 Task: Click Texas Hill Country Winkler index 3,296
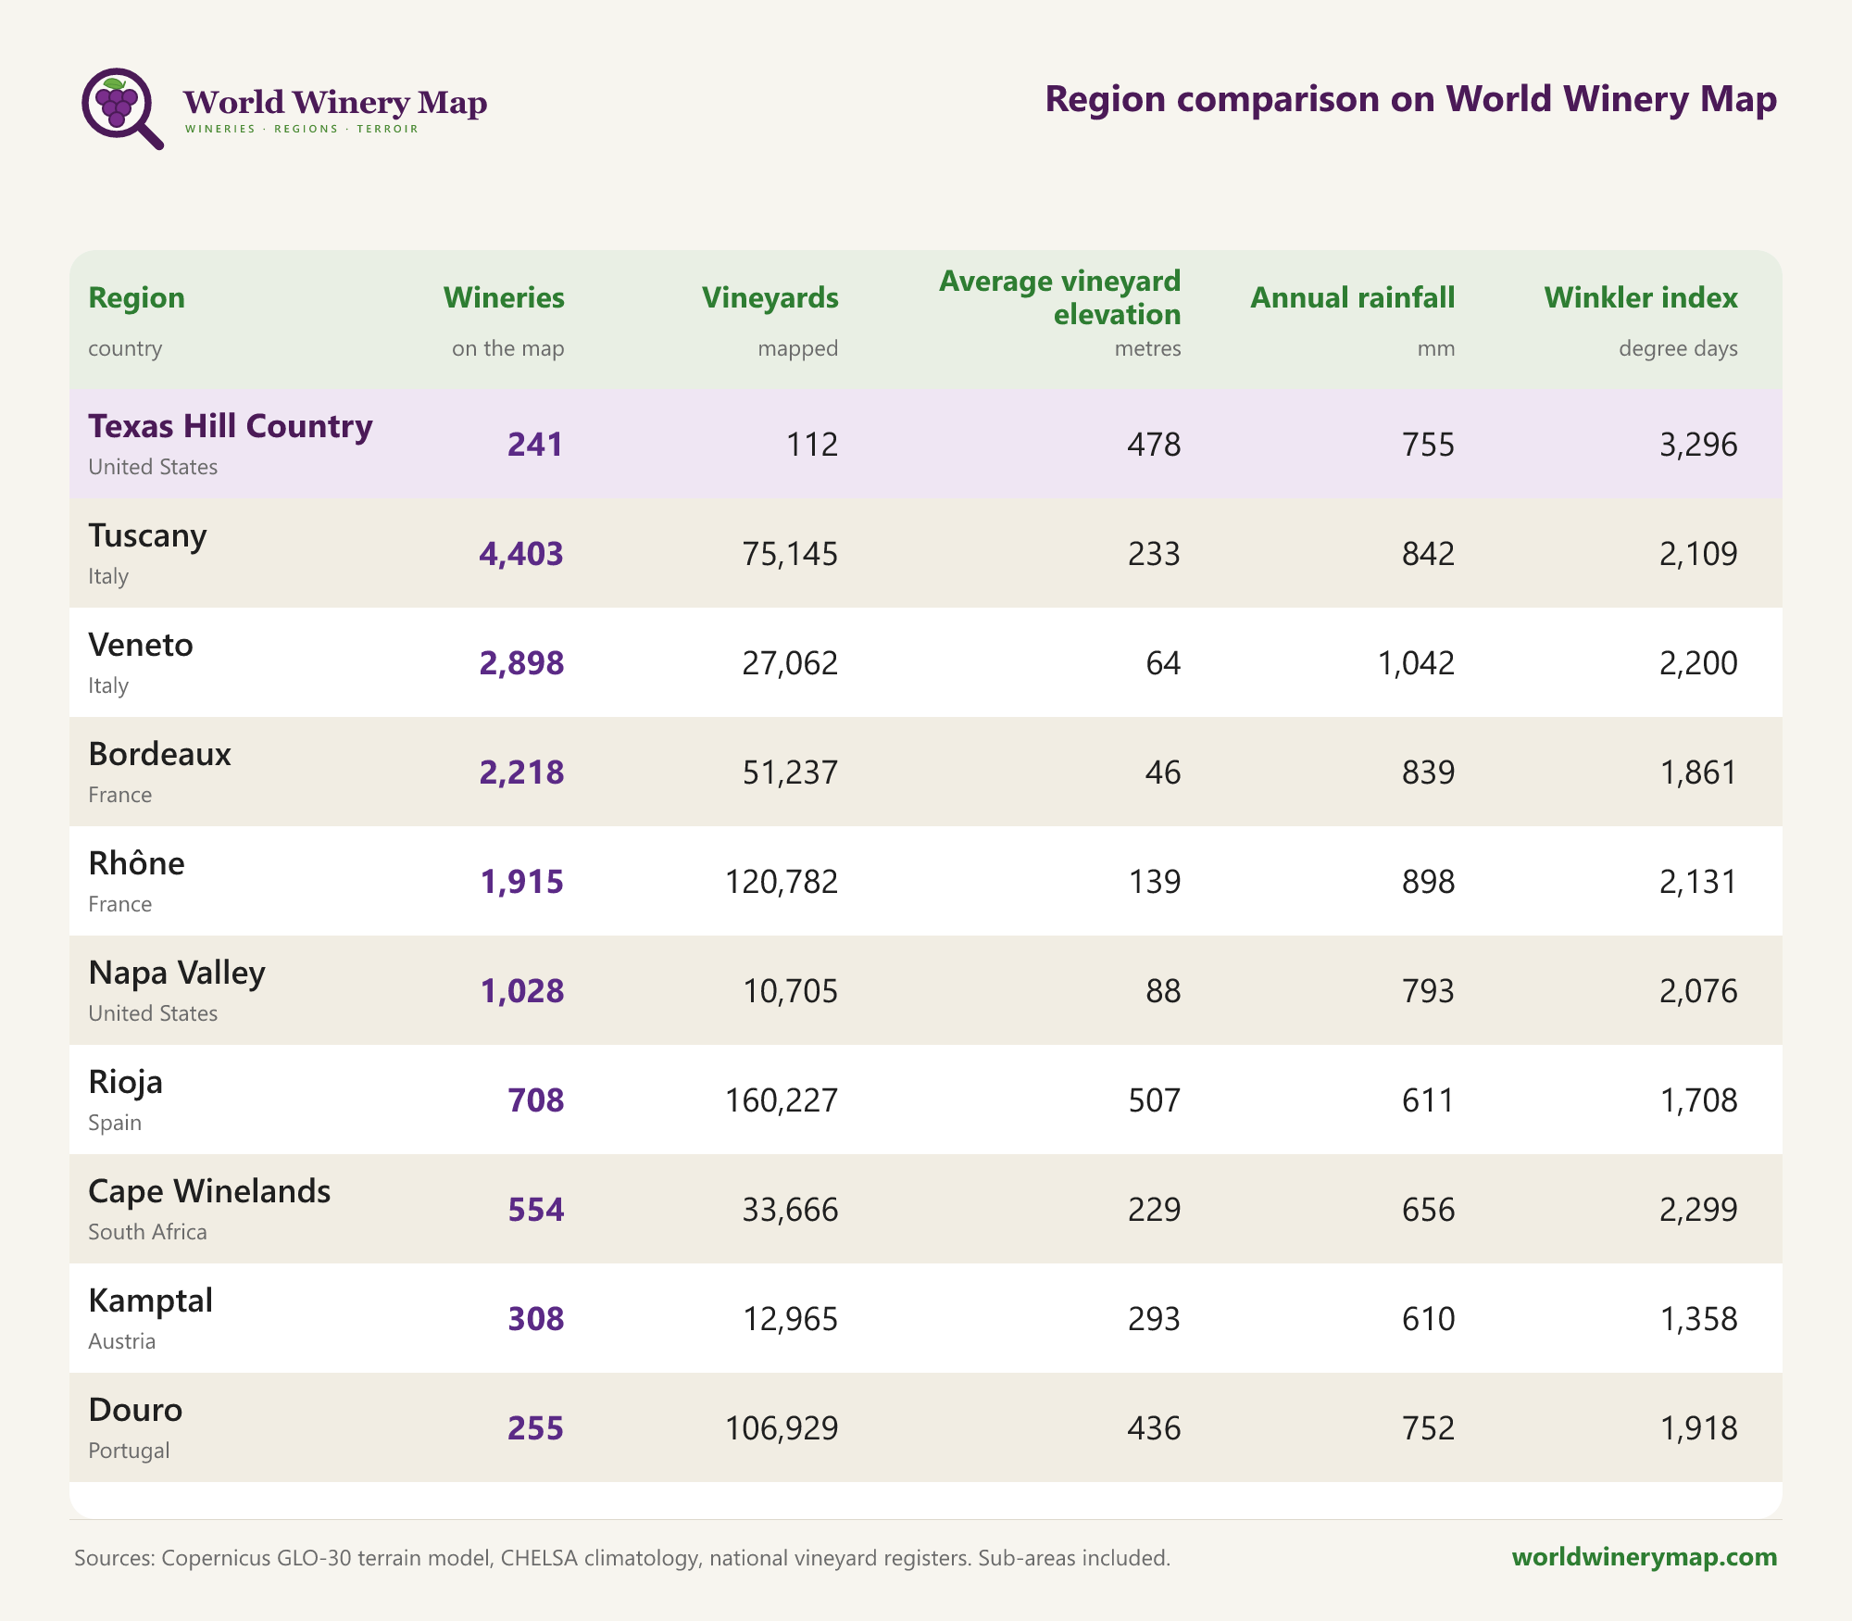point(1698,445)
